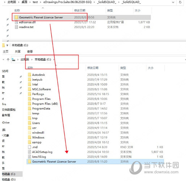Click the up-arrow navigation button
This screenshot has height=181, width=186.
8,59
